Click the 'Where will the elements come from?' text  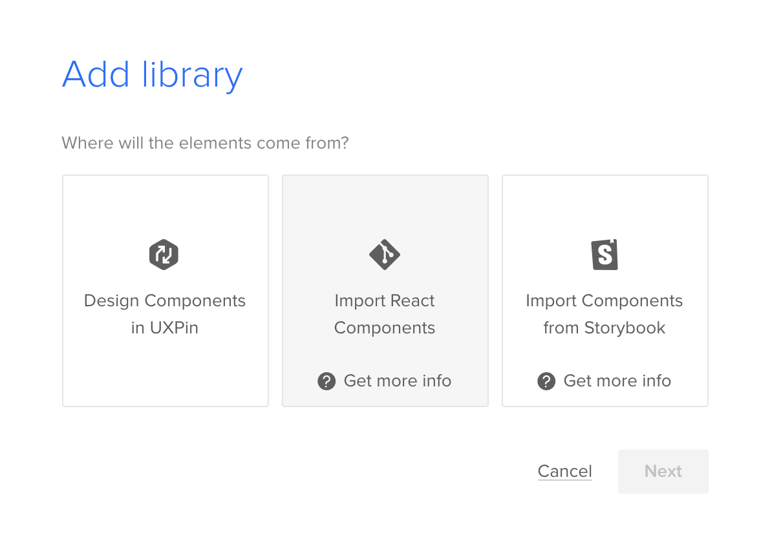click(x=205, y=143)
